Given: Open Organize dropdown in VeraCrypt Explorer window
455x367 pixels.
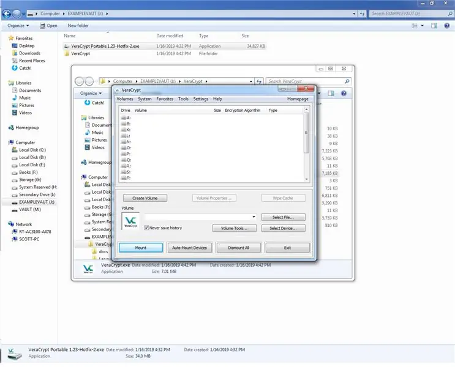Looking at the screenshot, I should click(x=91, y=94).
